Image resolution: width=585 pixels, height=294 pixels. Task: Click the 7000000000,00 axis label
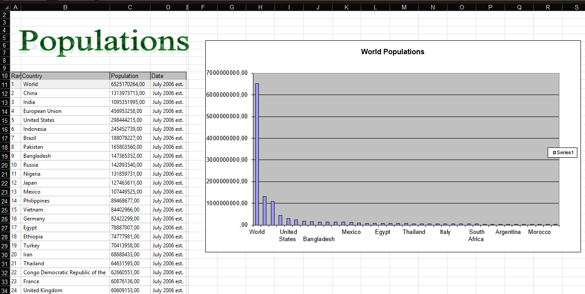click(x=227, y=73)
